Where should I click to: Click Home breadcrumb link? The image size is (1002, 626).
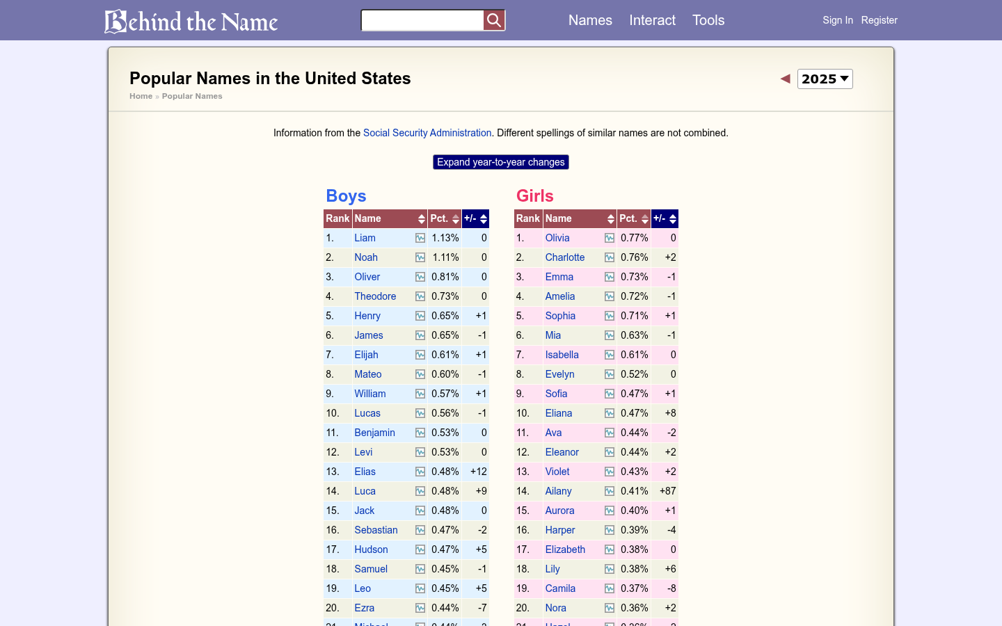pyautogui.click(x=141, y=96)
